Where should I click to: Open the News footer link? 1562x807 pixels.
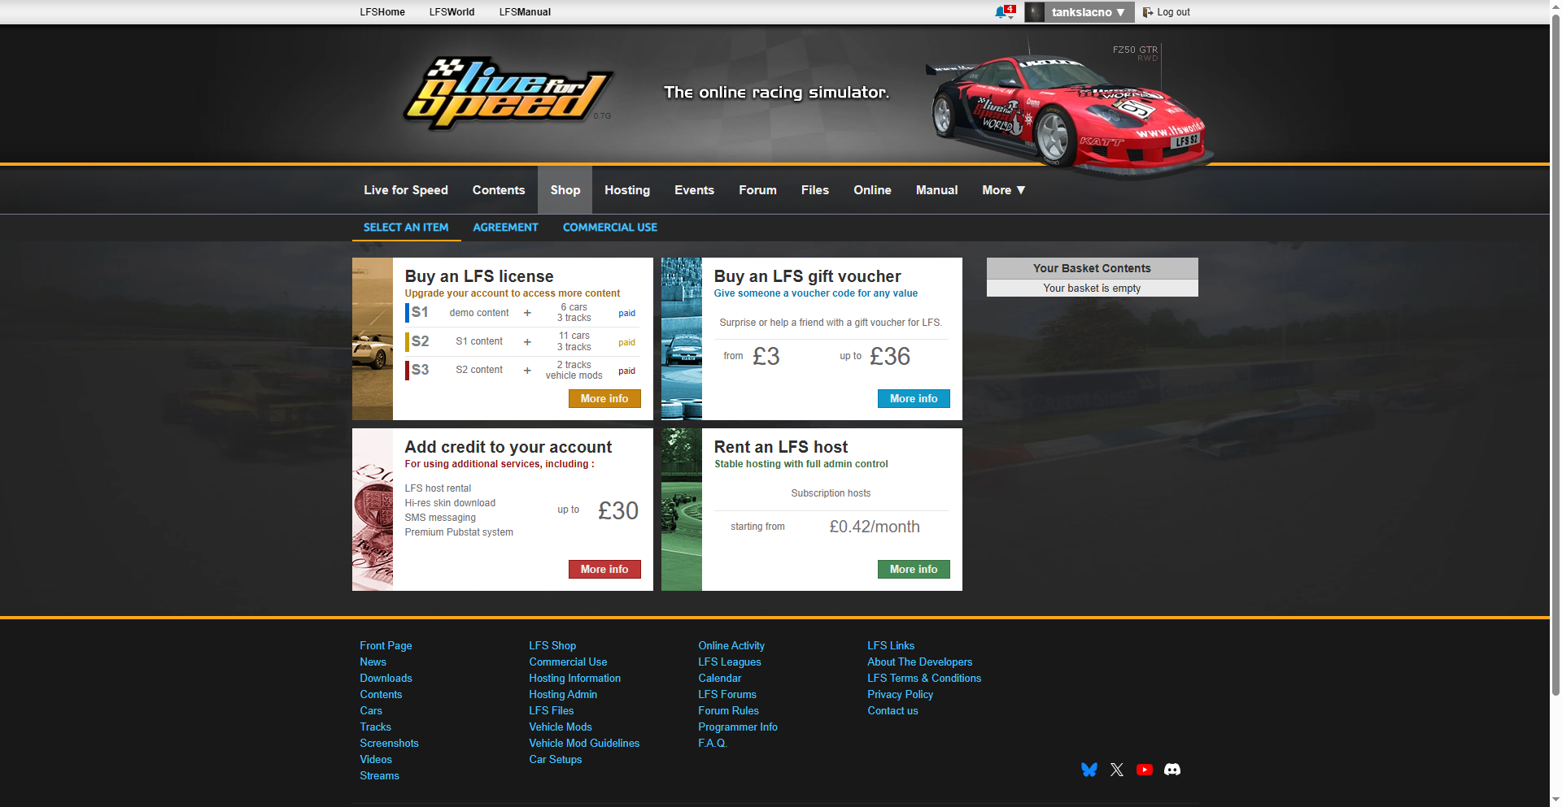point(373,662)
